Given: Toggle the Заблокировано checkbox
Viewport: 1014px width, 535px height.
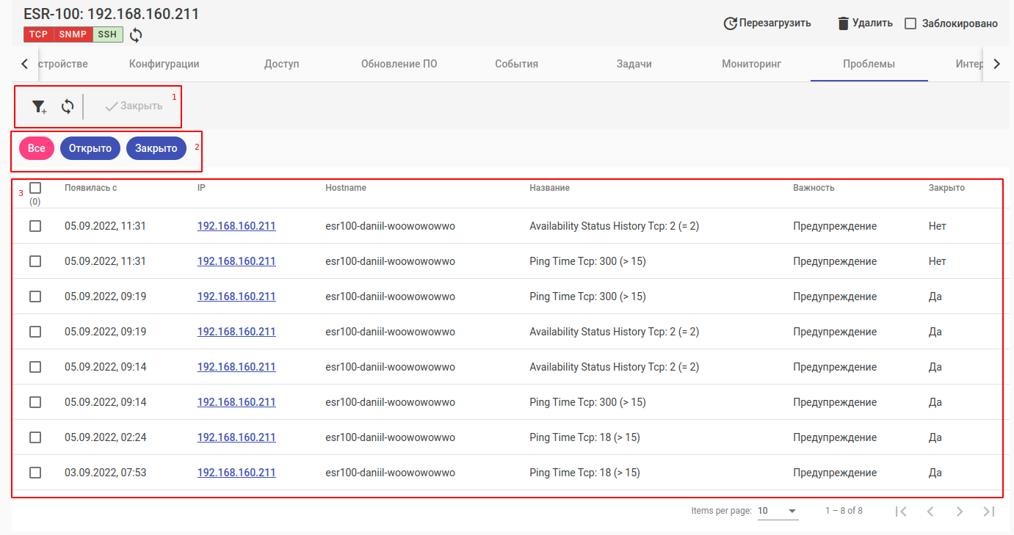Looking at the screenshot, I should (910, 23).
